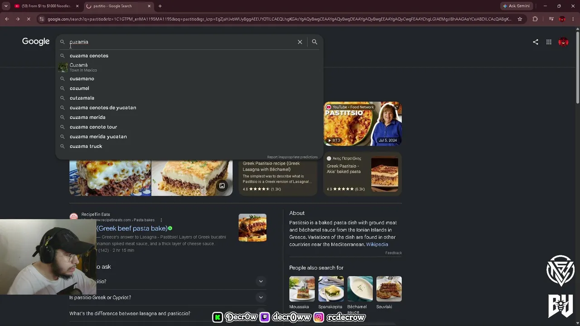Play the Food Network Pastitsio video
This screenshot has height=326, width=580.
click(x=362, y=124)
